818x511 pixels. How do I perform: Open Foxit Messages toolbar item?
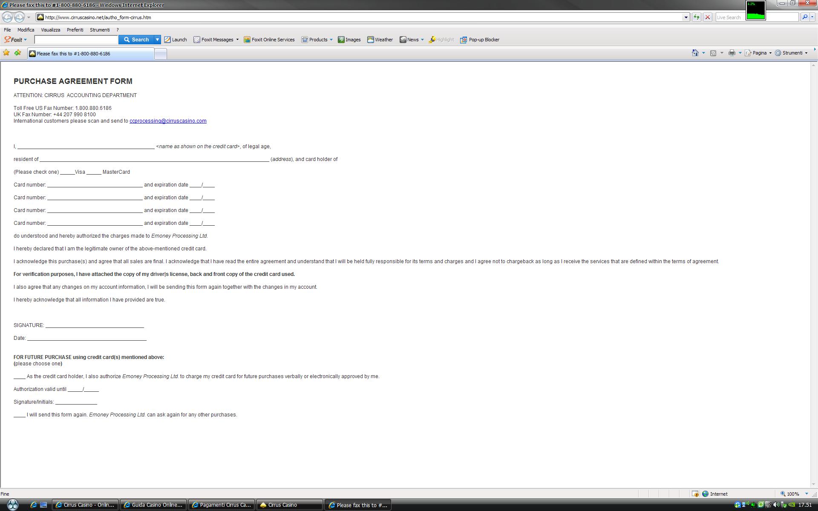(x=216, y=40)
